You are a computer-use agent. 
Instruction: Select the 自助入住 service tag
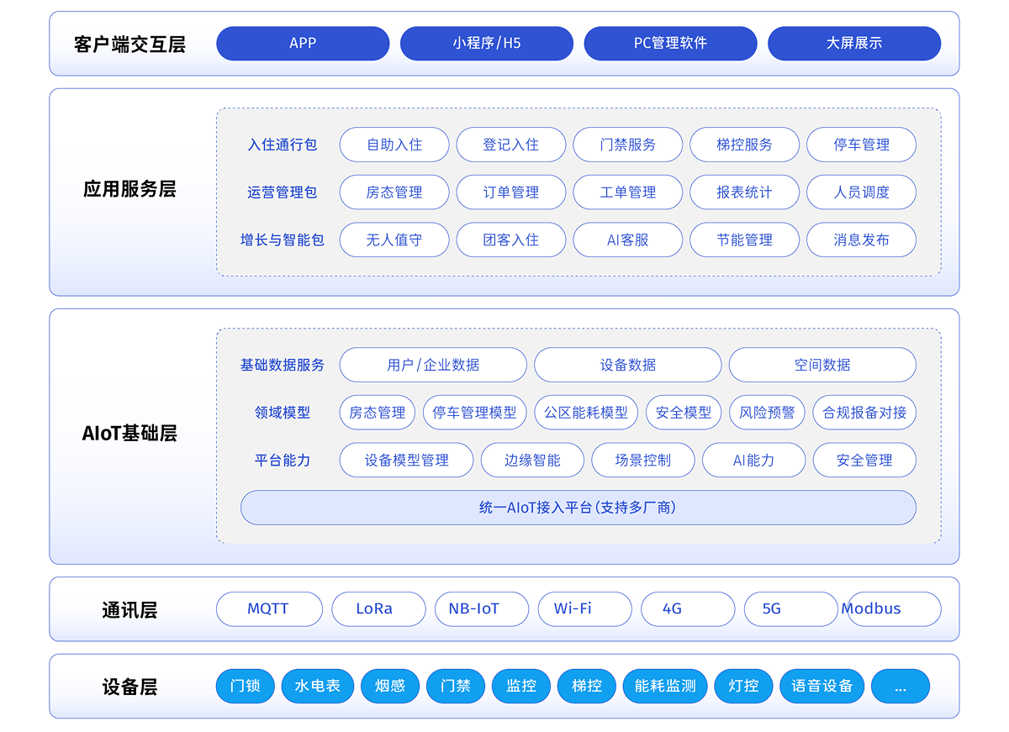(394, 145)
